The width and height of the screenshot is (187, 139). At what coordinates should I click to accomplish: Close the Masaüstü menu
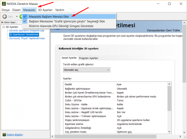click(29, 10)
